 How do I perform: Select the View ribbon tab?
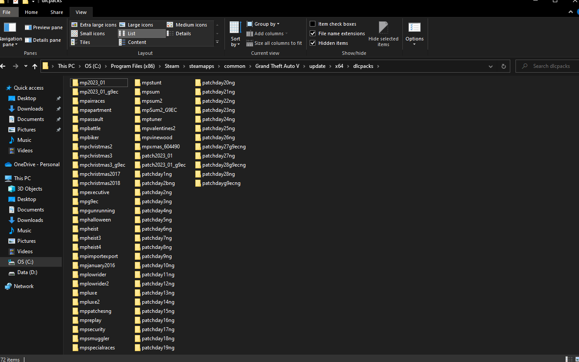coord(81,12)
